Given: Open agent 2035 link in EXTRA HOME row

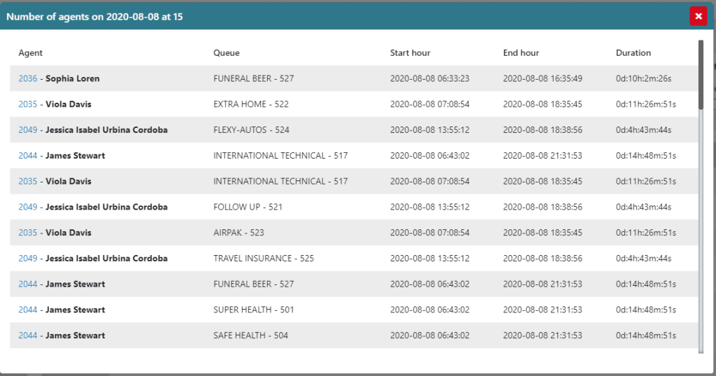Looking at the screenshot, I should [x=28, y=104].
